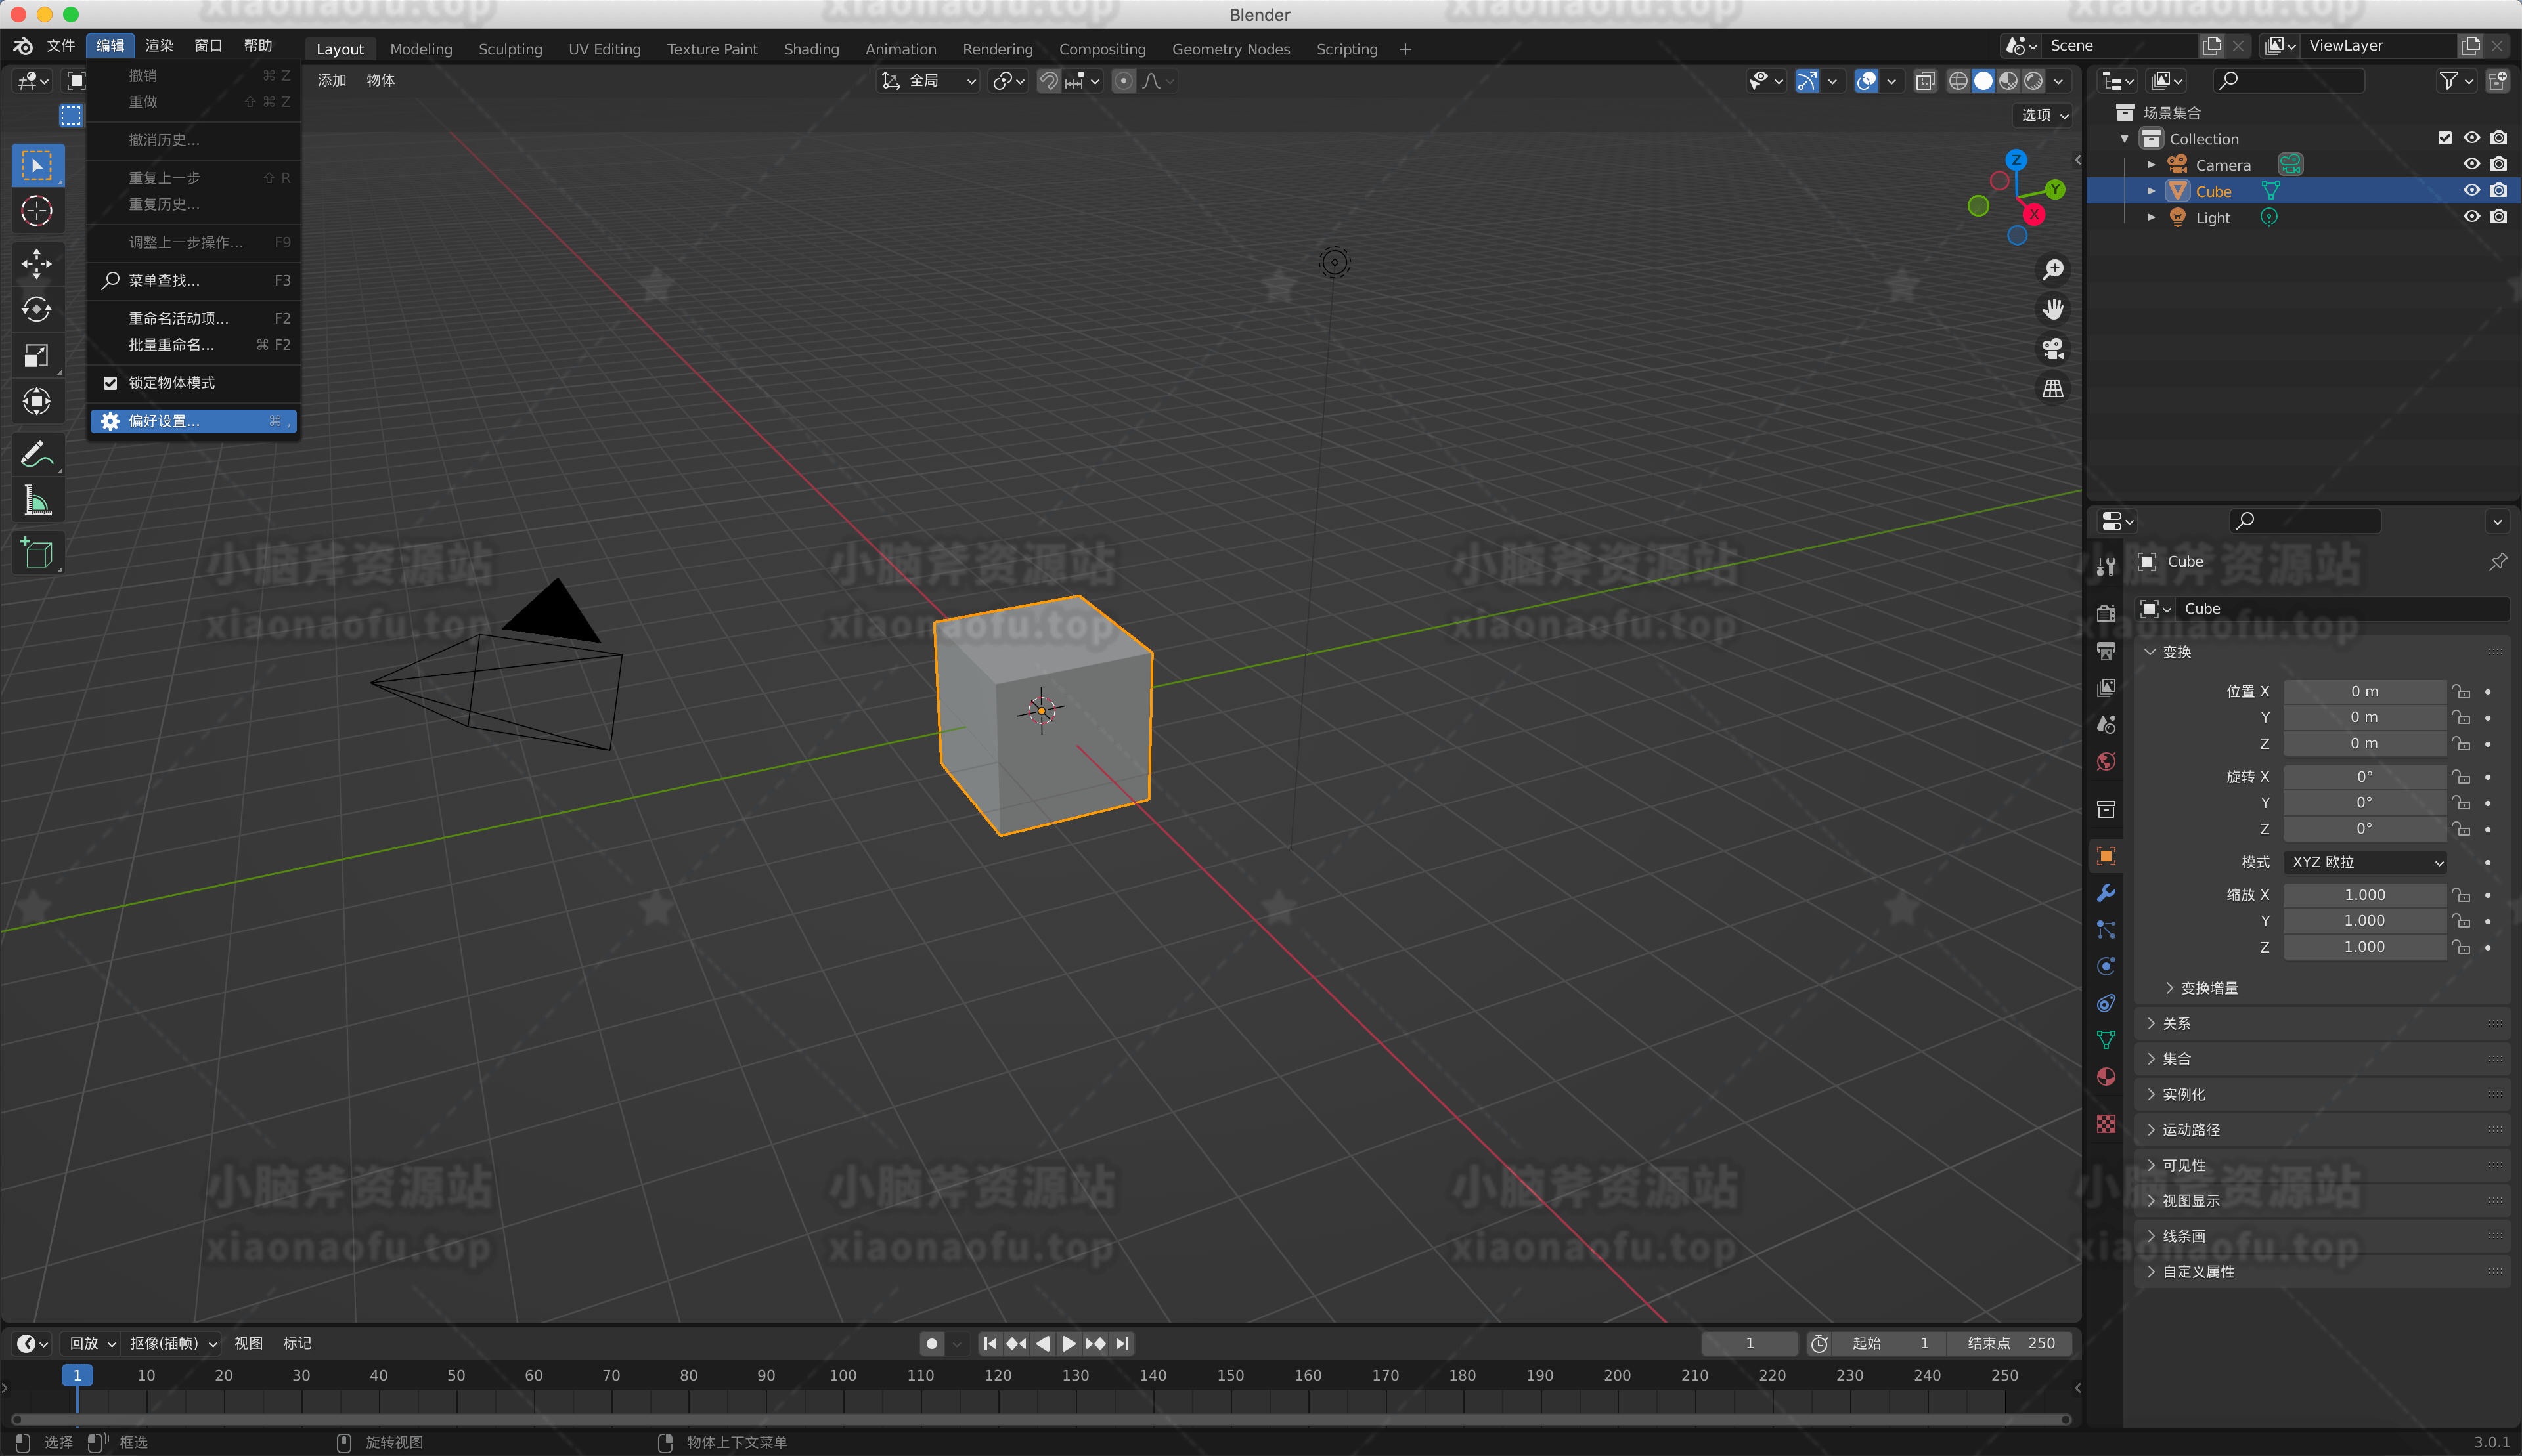Click the 位置 X value field
Image resolution: width=2522 pixels, height=1456 pixels.
(x=2364, y=691)
